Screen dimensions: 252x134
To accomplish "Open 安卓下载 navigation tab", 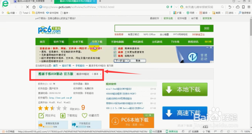I will 78,42.
